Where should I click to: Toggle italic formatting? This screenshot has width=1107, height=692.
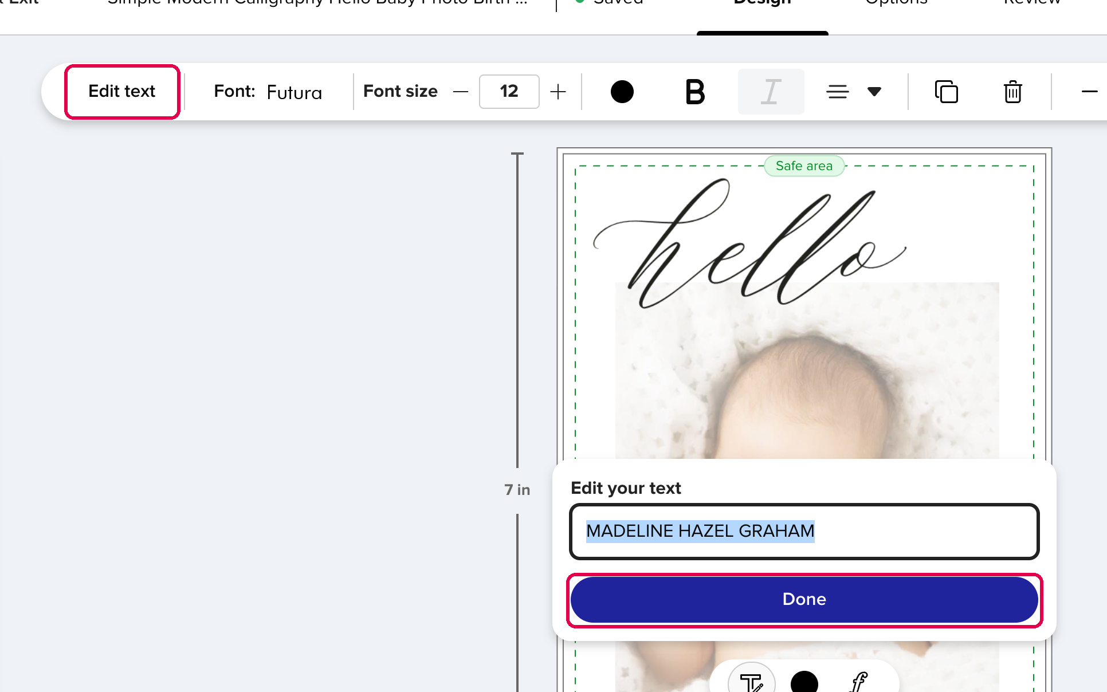pos(771,92)
